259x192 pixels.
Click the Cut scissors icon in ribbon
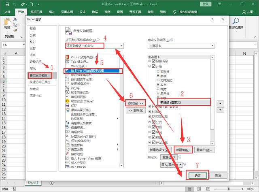[15, 19]
